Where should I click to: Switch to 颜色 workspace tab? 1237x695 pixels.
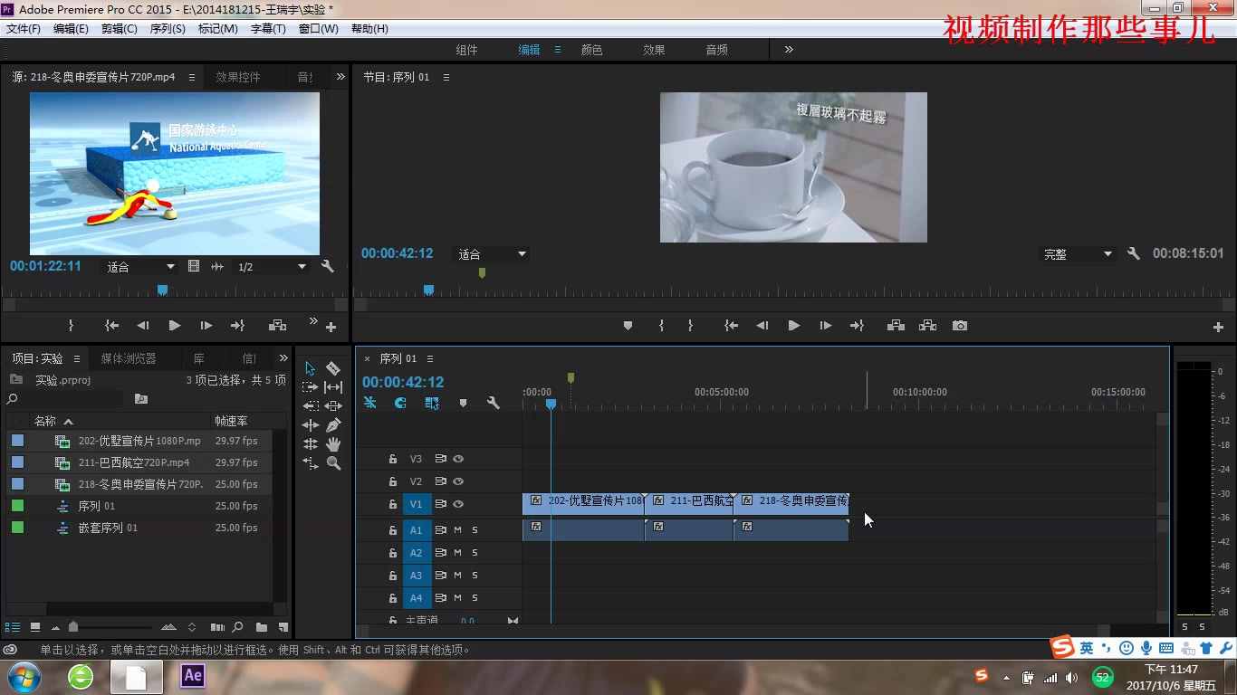tap(591, 50)
